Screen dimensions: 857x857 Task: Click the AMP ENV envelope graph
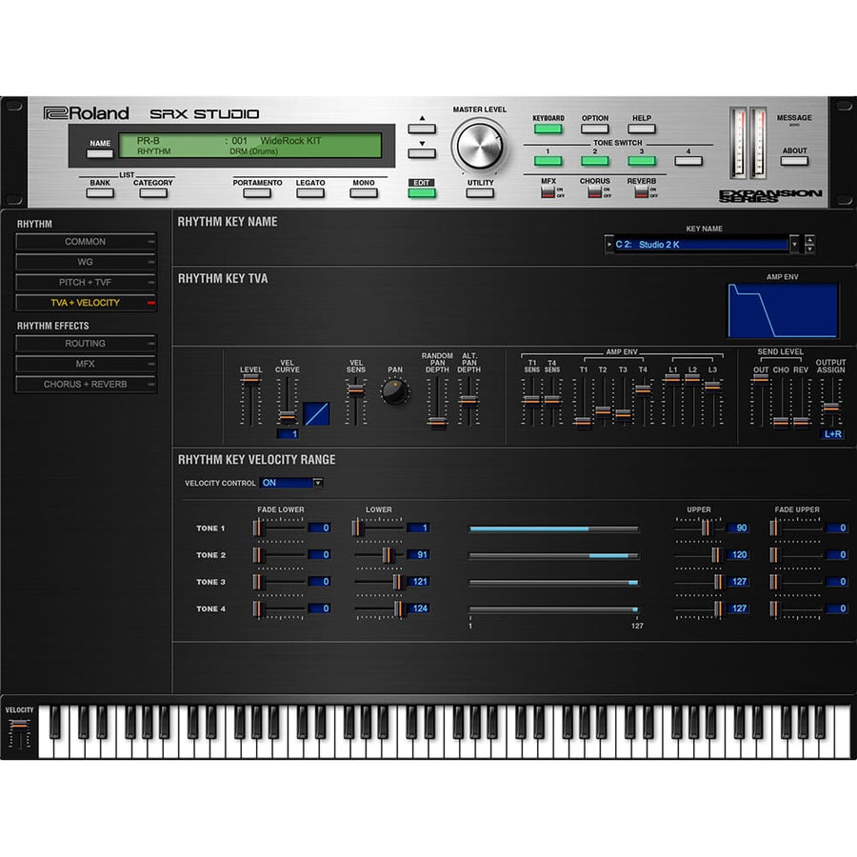click(x=783, y=310)
